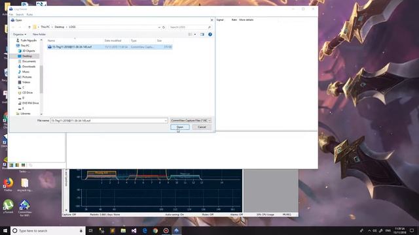Open the File menu in Log Viewer
This screenshot has height=235, width=419.
pyautogui.click(x=11, y=14)
